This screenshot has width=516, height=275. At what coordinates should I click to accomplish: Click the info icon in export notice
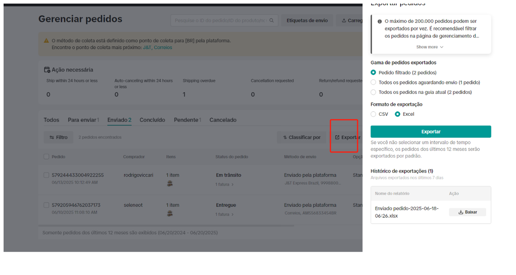pyautogui.click(x=380, y=21)
